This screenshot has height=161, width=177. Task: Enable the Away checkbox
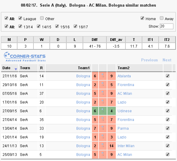tap(162, 18)
